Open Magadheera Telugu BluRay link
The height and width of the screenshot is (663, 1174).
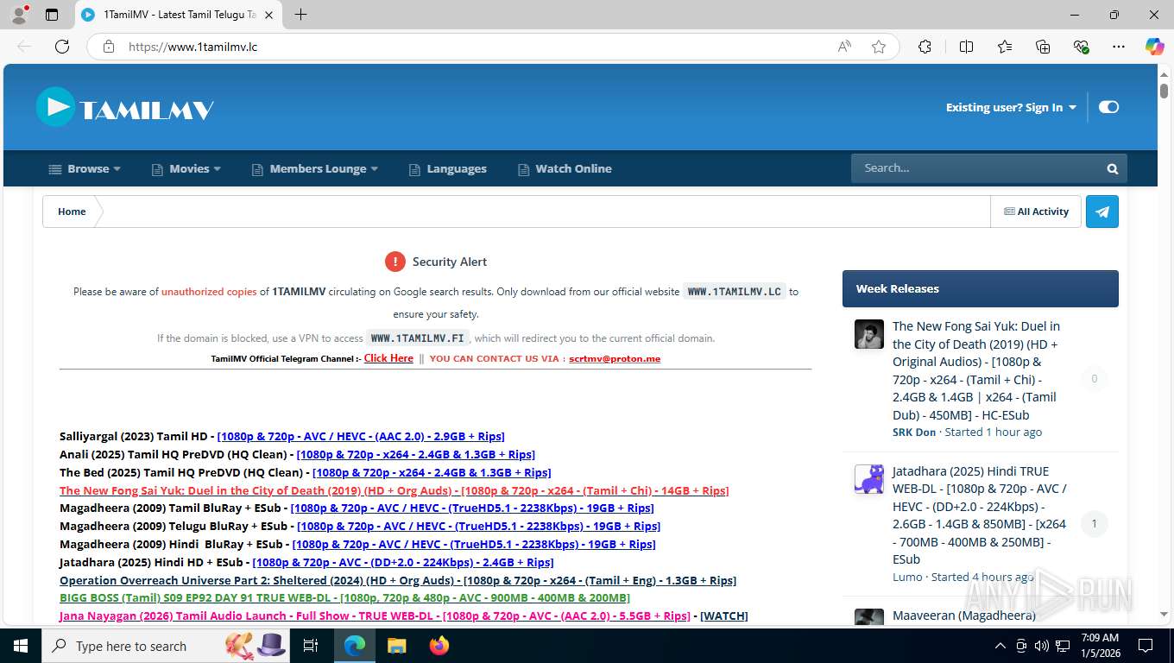click(x=478, y=527)
